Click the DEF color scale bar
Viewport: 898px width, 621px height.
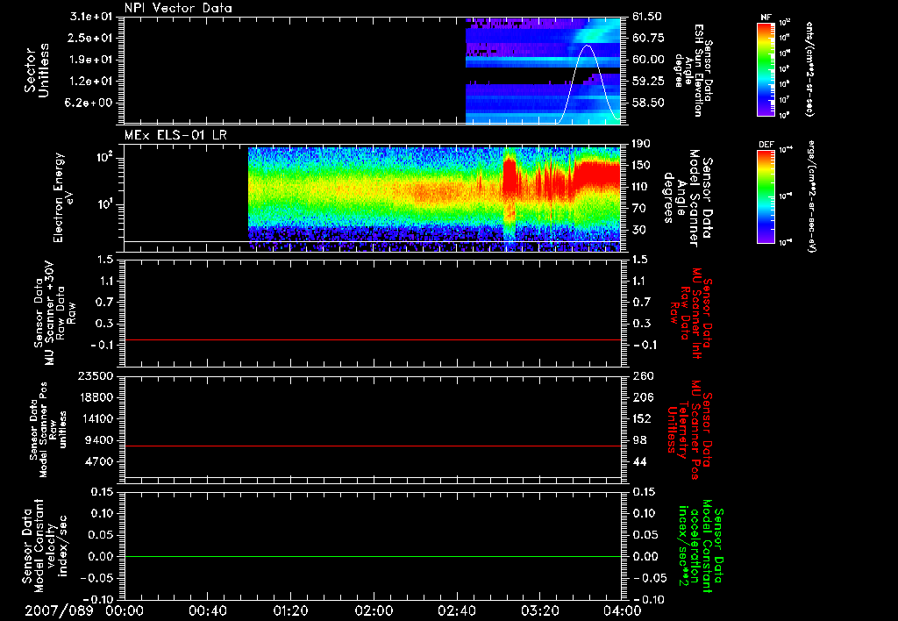pos(766,196)
